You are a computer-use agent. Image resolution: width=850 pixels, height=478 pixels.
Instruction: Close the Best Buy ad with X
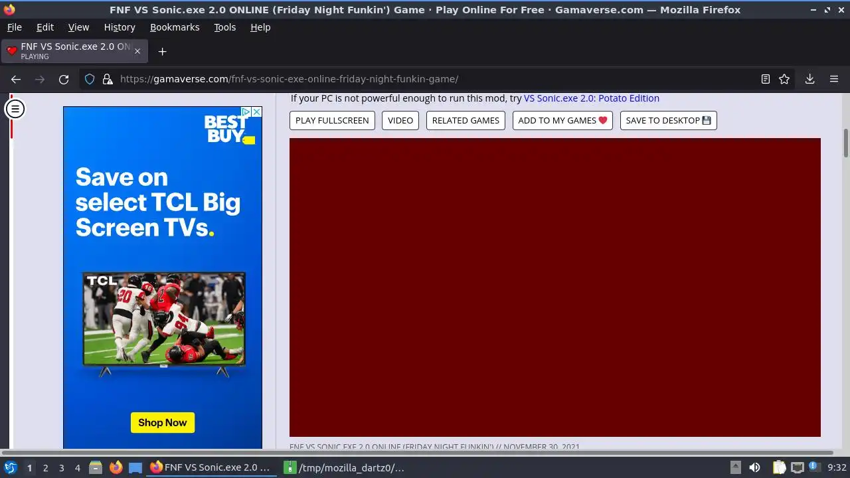[x=256, y=112]
